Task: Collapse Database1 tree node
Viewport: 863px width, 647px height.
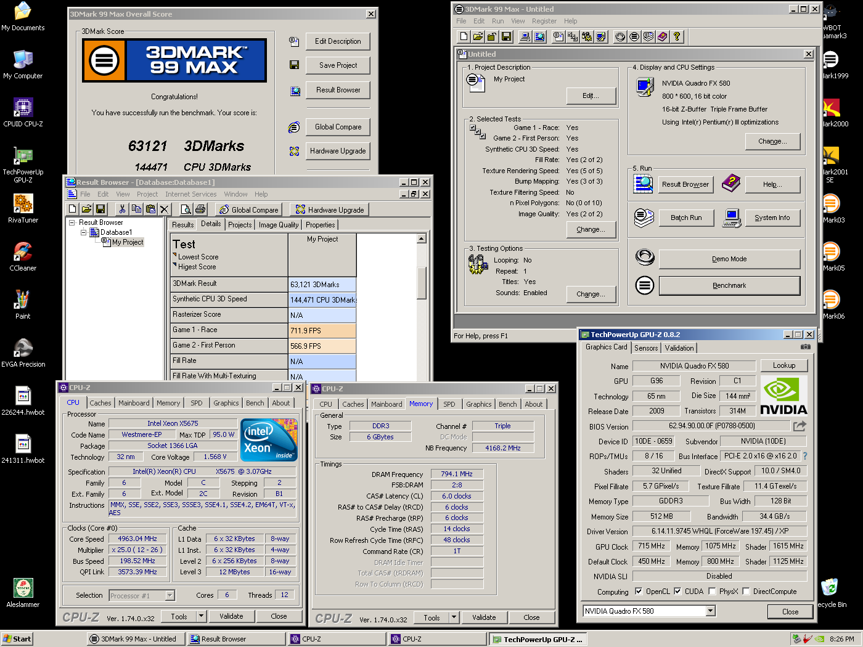Action: point(83,232)
